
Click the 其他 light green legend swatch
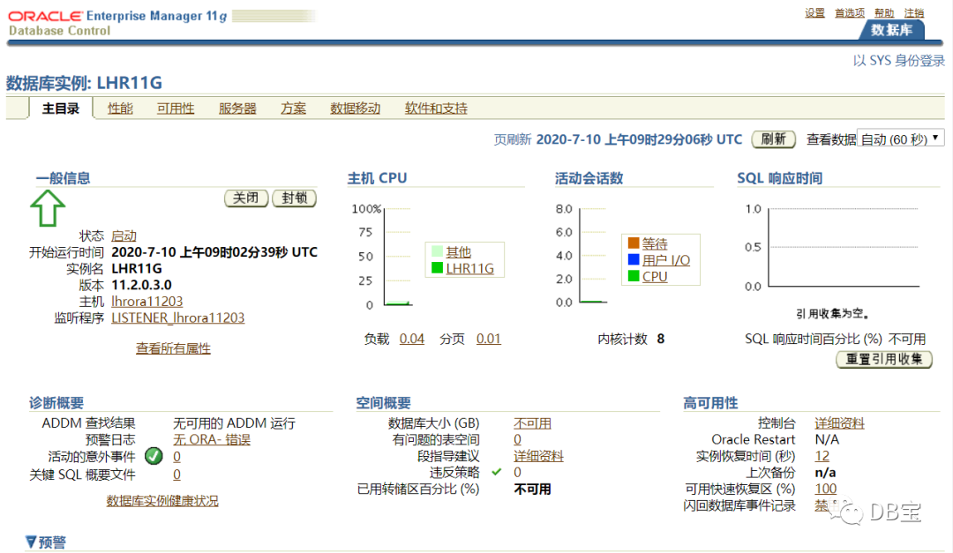pyautogui.click(x=437, y=251)
